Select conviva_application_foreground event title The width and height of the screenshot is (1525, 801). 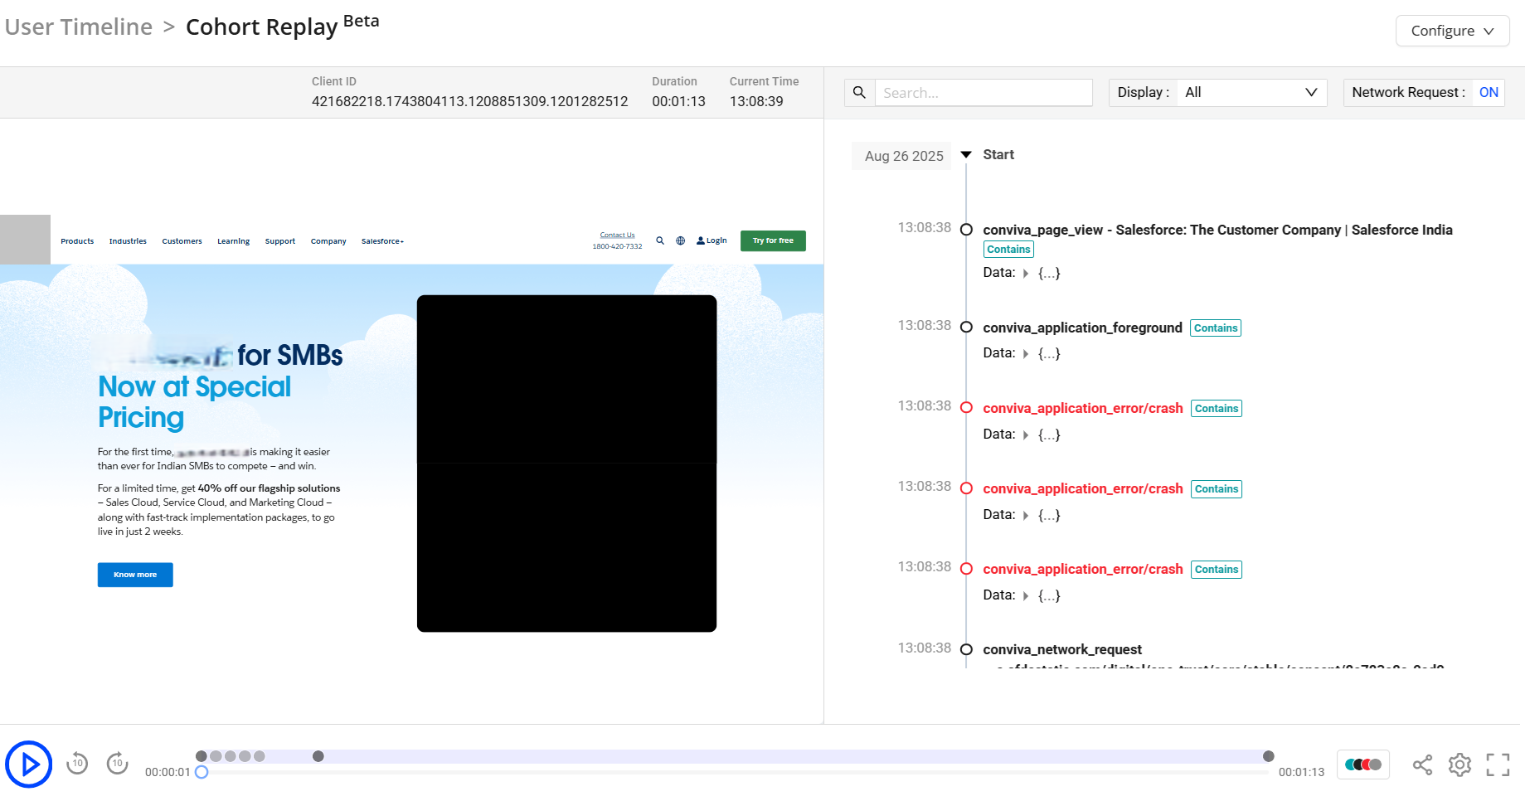[x=1082, y=328]
